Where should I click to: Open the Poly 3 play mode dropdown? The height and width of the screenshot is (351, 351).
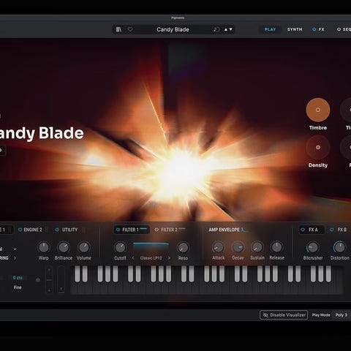pyautogui.click(x=341, y=315)
